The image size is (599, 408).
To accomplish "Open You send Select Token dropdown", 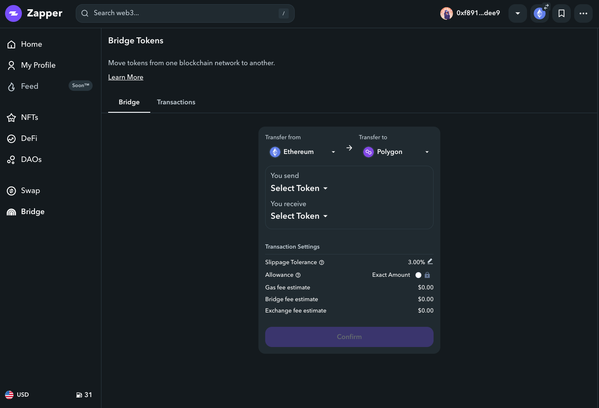I will pos(299,188).
